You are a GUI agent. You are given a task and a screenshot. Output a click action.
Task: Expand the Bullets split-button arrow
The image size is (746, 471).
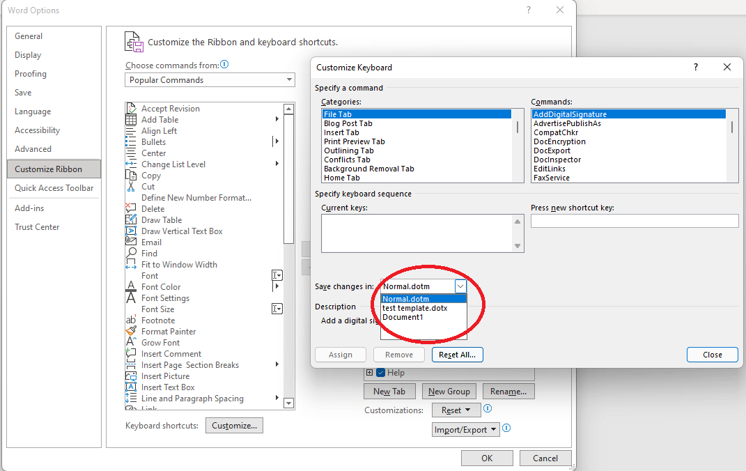pos(277,141)
